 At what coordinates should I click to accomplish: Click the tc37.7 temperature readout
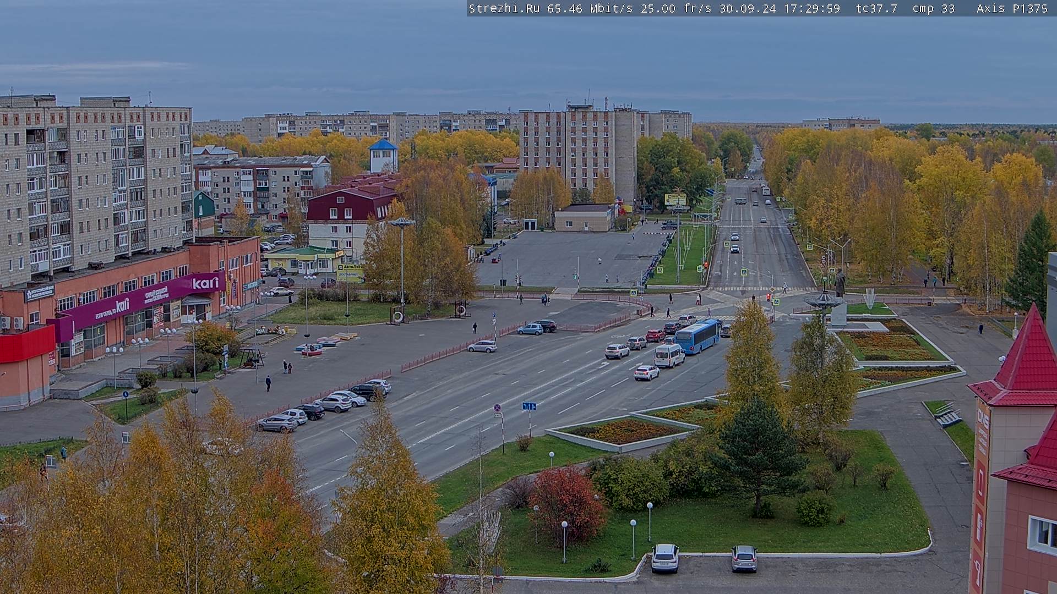876,8
